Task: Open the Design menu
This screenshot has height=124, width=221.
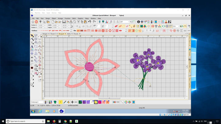Action: (48, 18)
